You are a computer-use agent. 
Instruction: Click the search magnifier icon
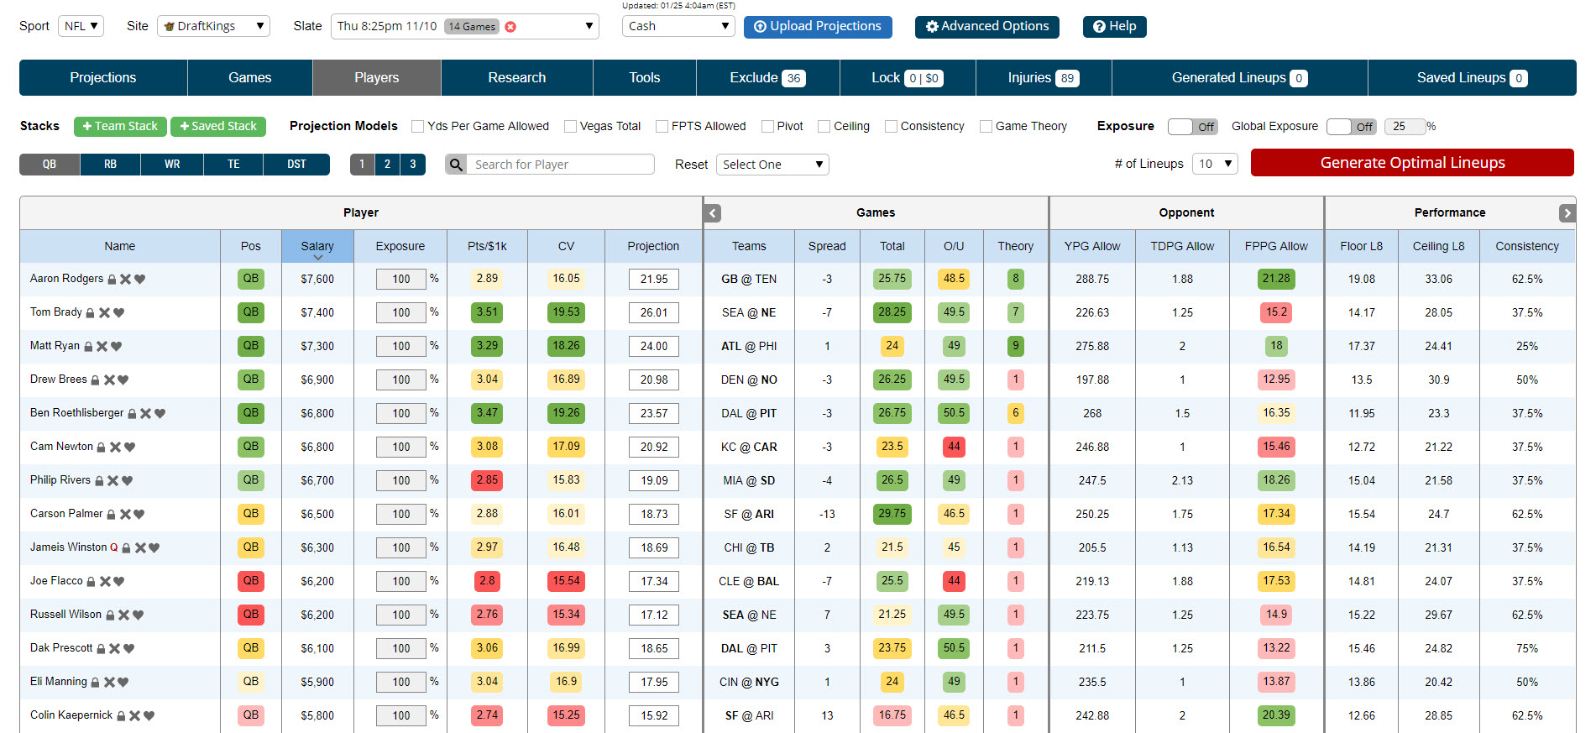click(456, 165)
